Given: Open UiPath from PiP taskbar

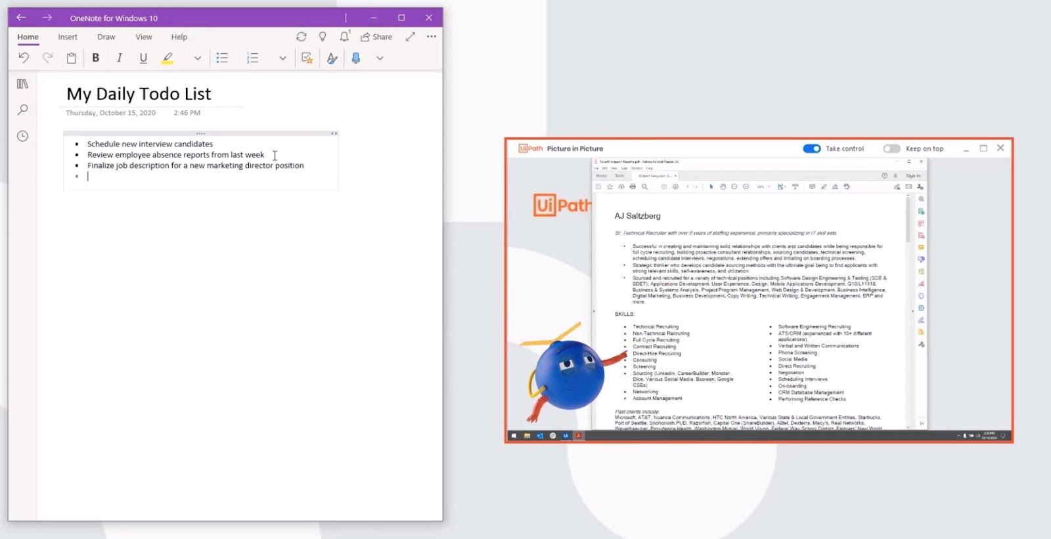Looking at the screenshot, I should (566, 435).
